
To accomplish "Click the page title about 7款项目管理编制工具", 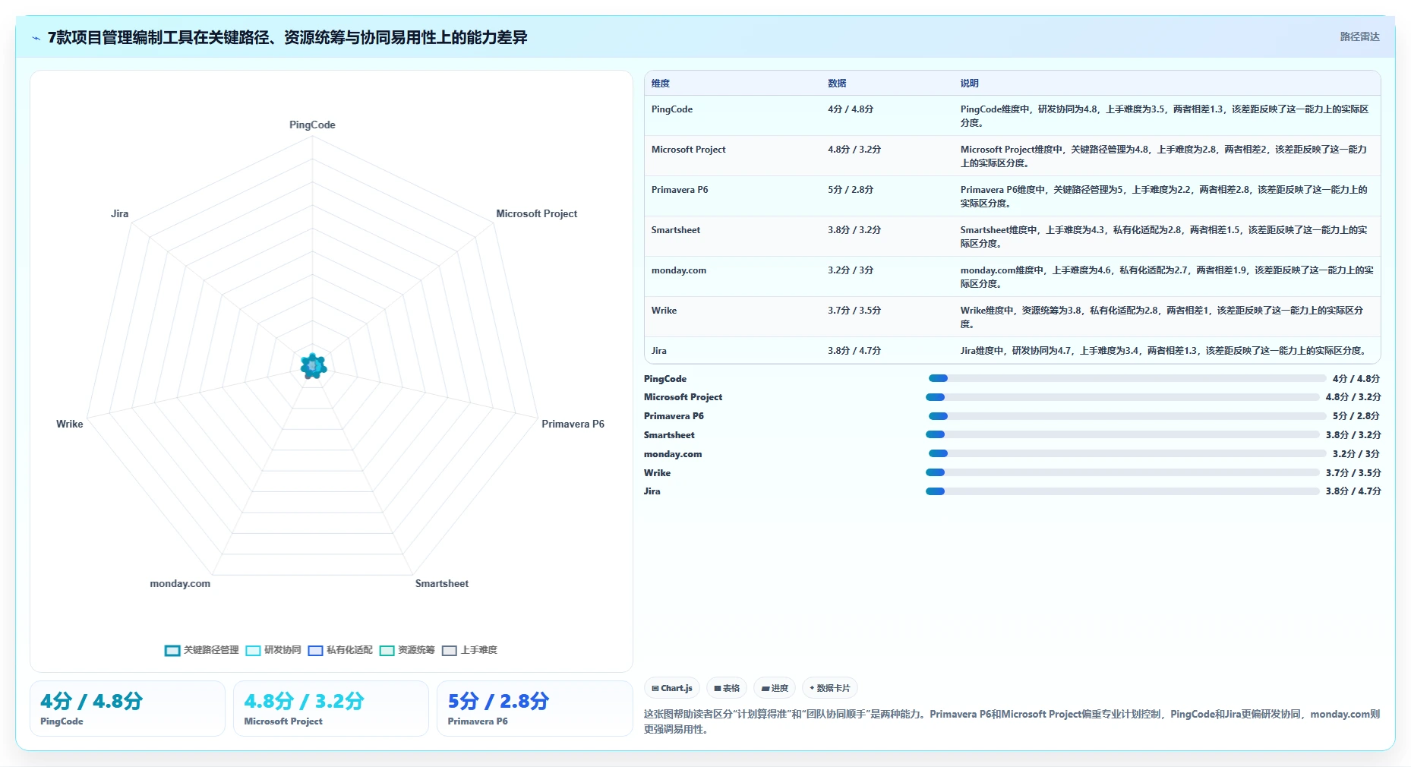I will pos(288,37).
